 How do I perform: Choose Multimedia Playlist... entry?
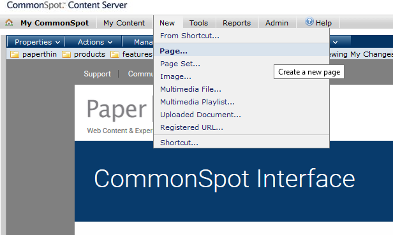(241, 102)
